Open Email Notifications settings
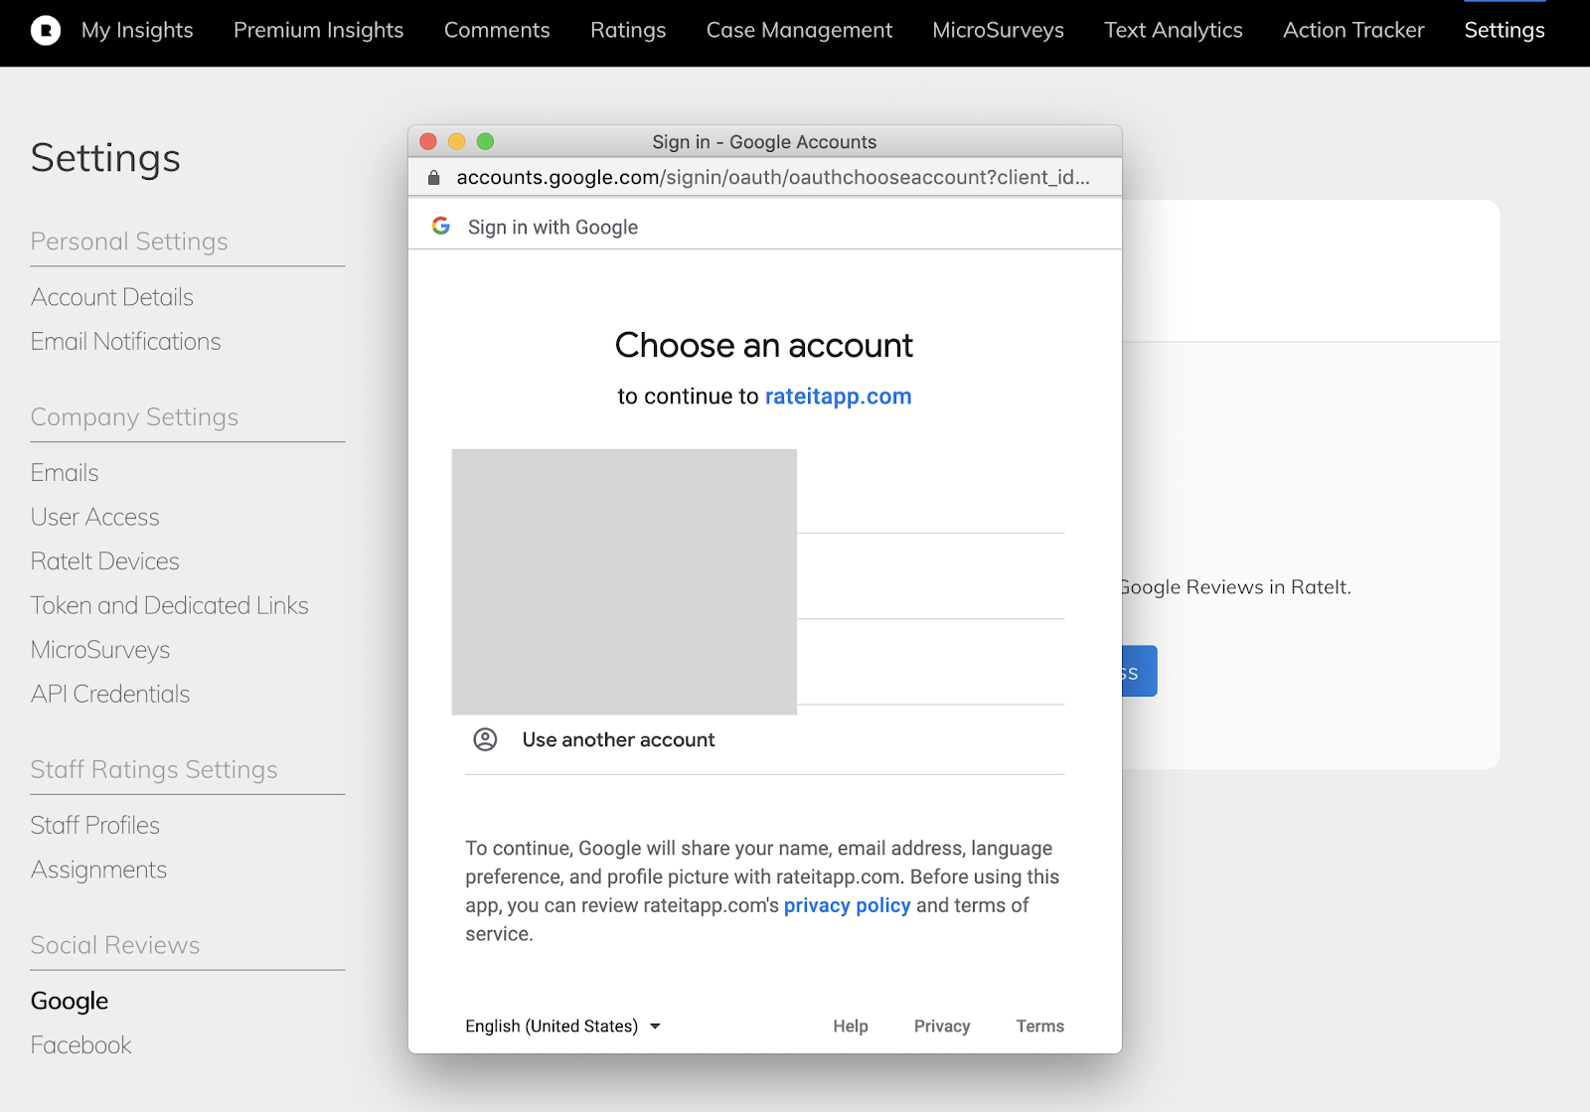1590x1112 pixels. pyautogui.click(x=126, y=342)
